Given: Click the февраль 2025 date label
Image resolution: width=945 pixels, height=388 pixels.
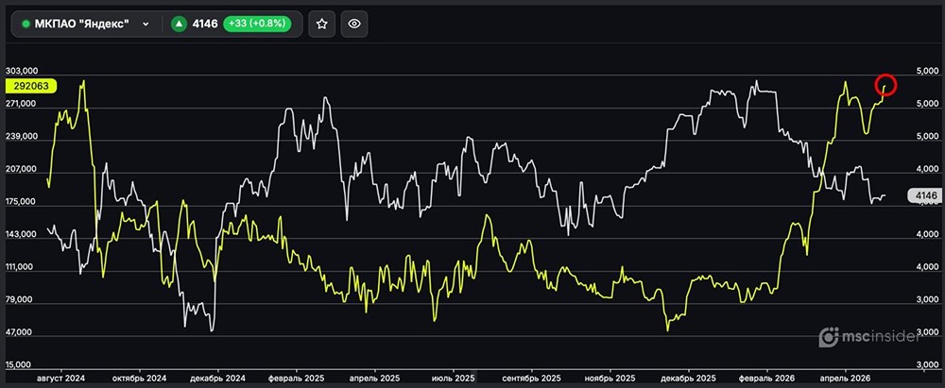Looking at the screenshot, I should pos(298,378).
